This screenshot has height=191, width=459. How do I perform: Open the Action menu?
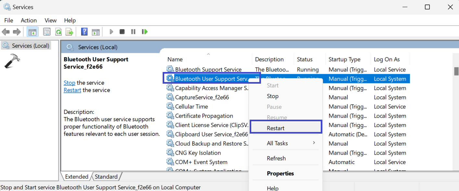tap(29, 20)
